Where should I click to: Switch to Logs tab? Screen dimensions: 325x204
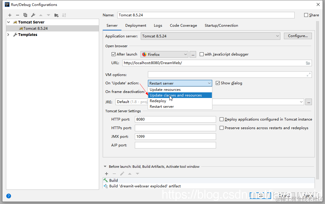pos(158,26)
